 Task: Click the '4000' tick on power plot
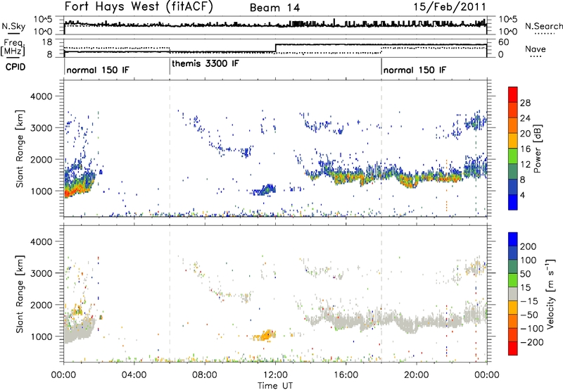pos(42,96)
